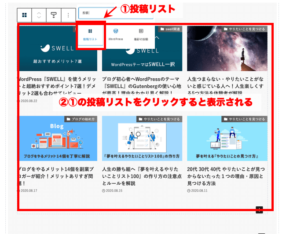The height and width of the screenshot is (234, 286).
Task: Open the three-dot block options menu
Action: pos(68,15)
